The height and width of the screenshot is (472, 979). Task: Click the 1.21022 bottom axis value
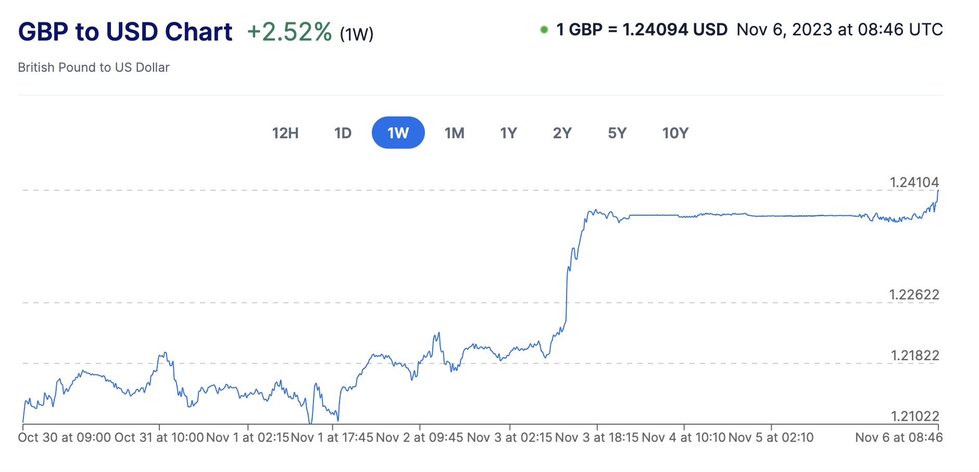[915, 416]
